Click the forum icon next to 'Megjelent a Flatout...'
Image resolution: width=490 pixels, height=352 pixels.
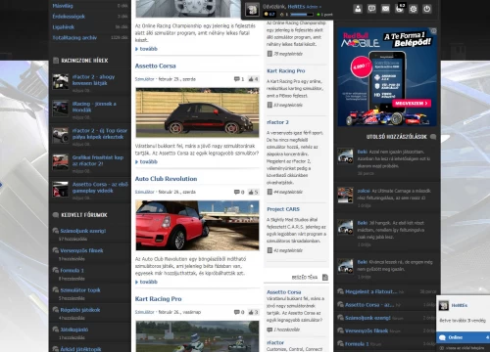pyautogui.click(x=340, y=291)
